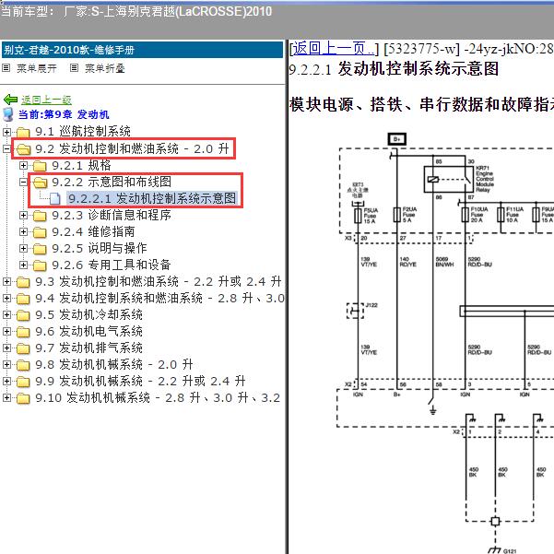
Task: Click document icon of 9.2.2.1 发动机控制系统示意图
Action: [x=54, y=198]
